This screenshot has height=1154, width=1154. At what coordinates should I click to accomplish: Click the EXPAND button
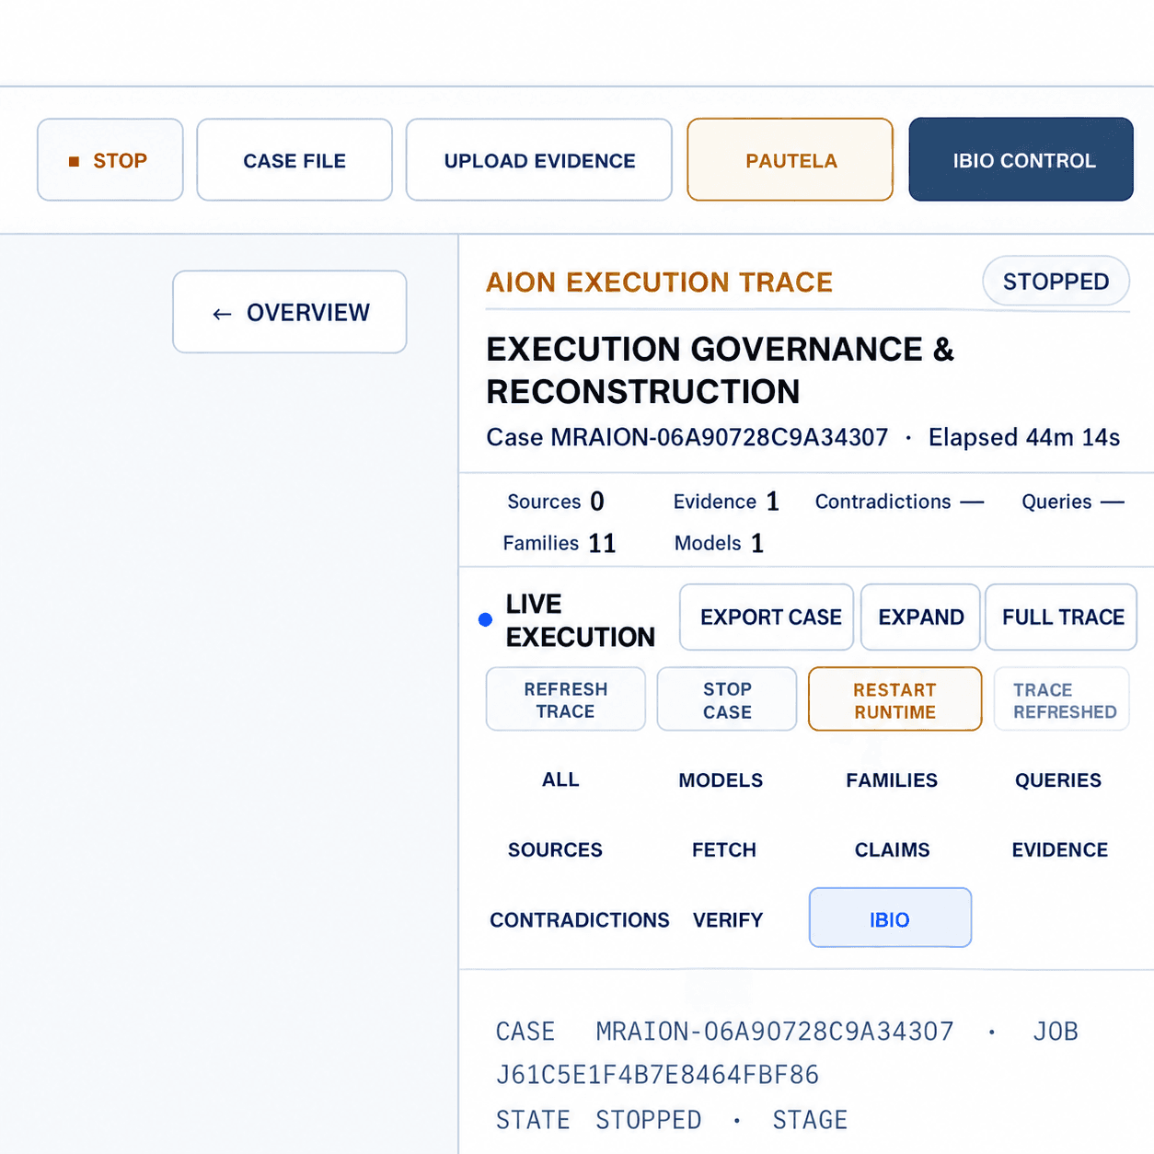(920, 617)
